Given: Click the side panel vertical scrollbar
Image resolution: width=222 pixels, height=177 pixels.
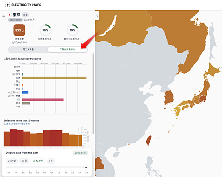Looking at the screenshot, I should 93,94.
